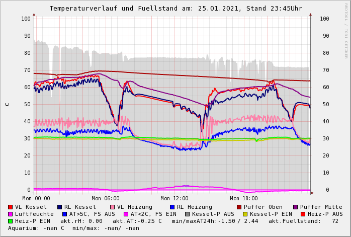Click the green Heiz-P EIN swatch
Viewport: 351px width, 237px height.
(10, 221)
